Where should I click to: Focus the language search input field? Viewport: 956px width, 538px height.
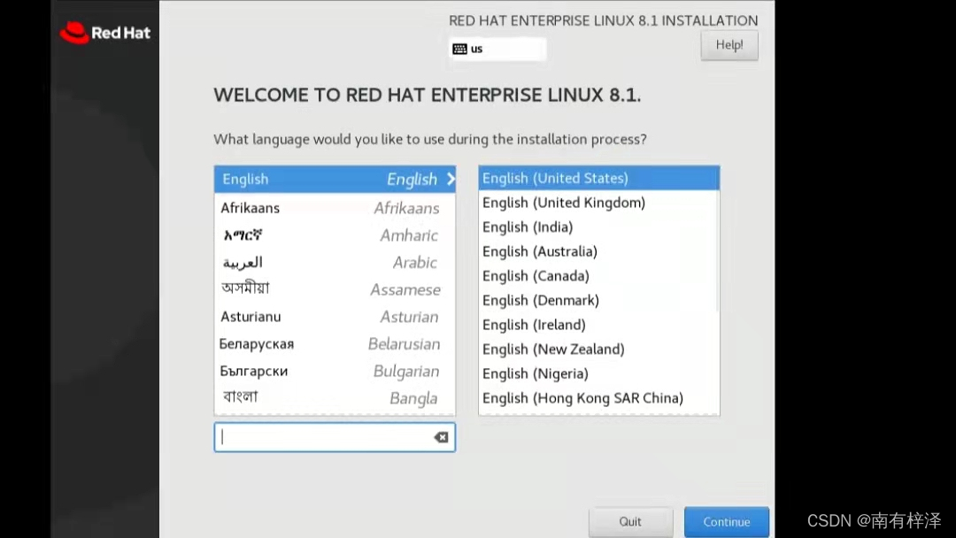(335, 437)
